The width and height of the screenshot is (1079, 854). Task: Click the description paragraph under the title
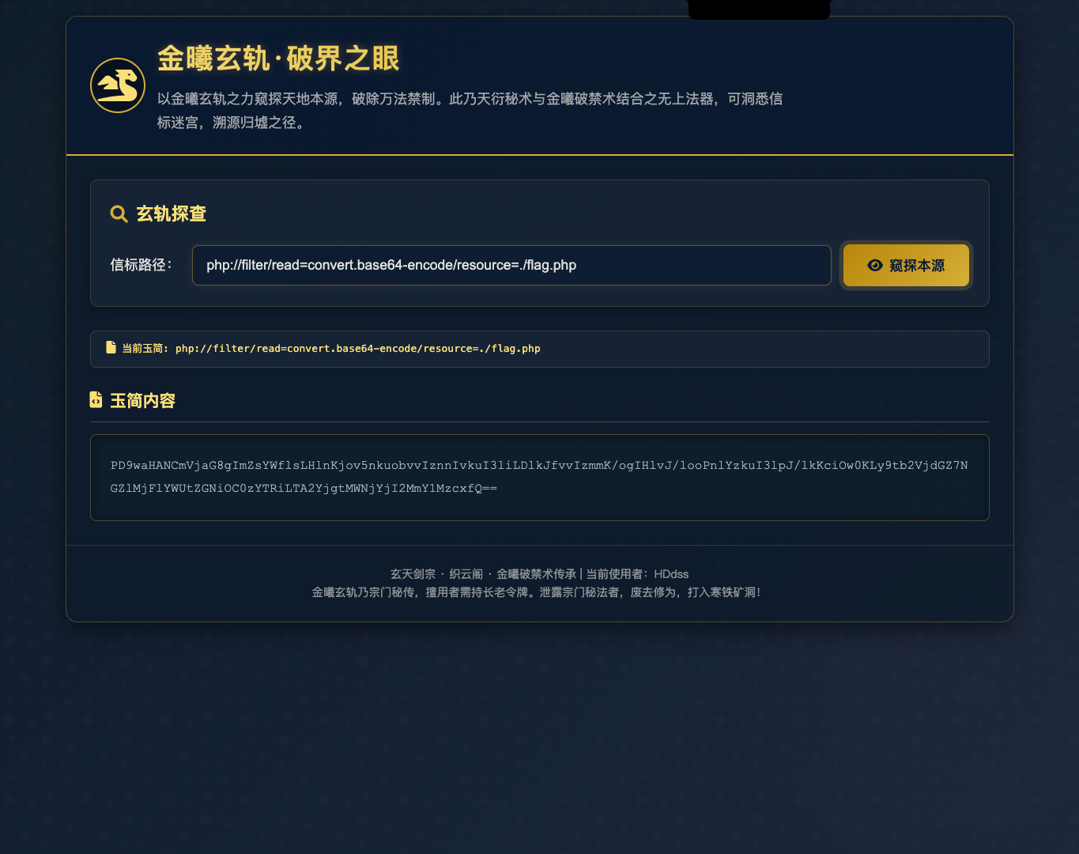[470, 110]
